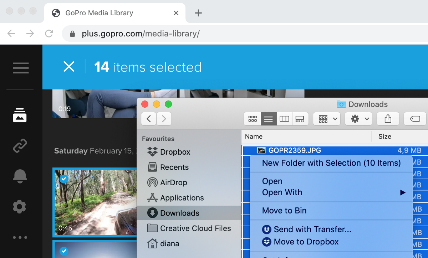Open the GoPro hamburger menu

click(x=21, y=68)
